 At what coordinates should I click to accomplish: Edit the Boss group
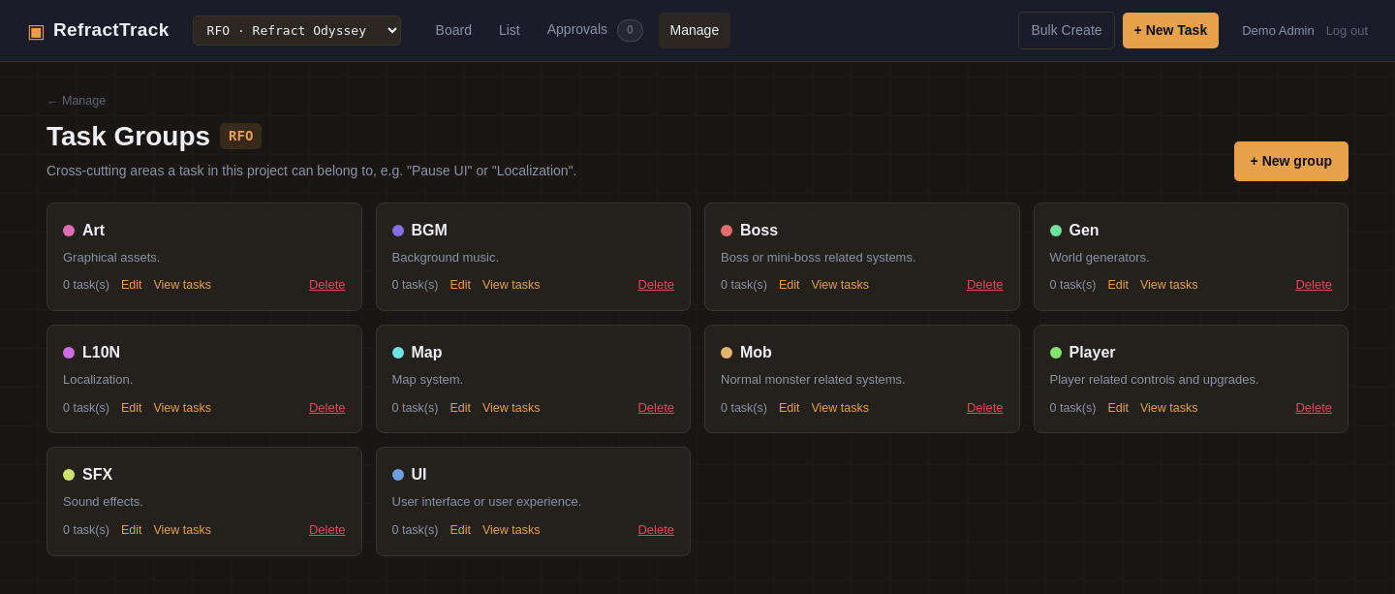(790, 285)
